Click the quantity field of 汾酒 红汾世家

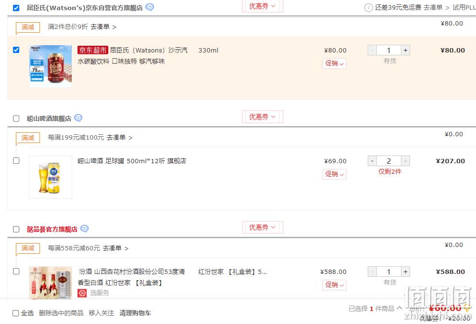(x=389, y=272)
